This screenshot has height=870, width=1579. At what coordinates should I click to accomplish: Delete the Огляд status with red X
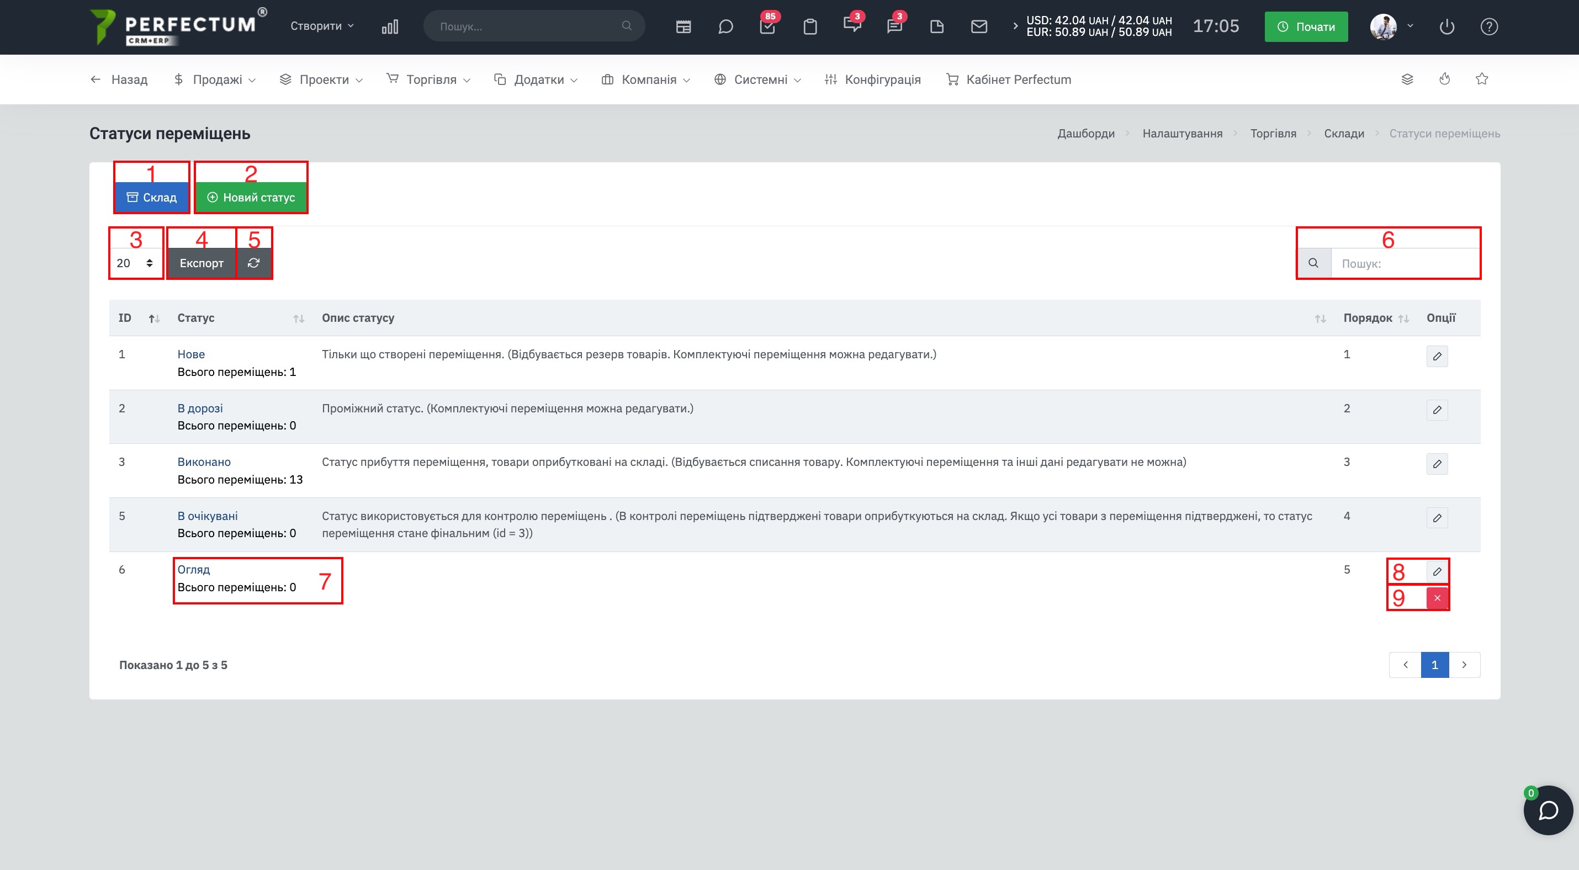click(x=1437, y=598)
